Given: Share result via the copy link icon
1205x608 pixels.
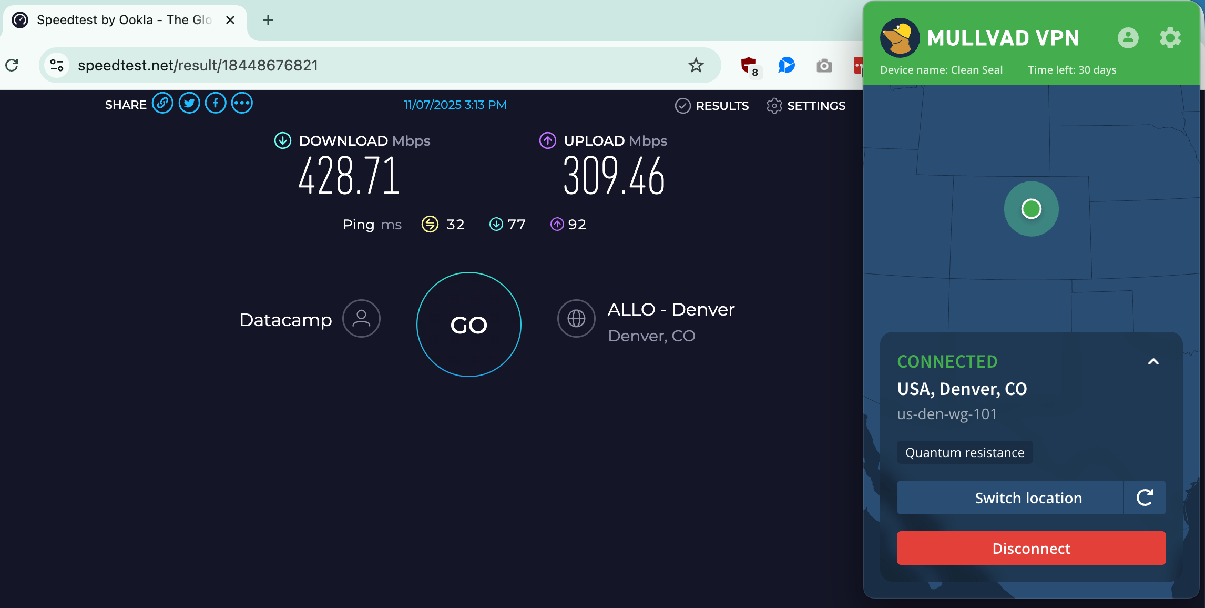Looking at the screenshot, I should coord(162,103).
